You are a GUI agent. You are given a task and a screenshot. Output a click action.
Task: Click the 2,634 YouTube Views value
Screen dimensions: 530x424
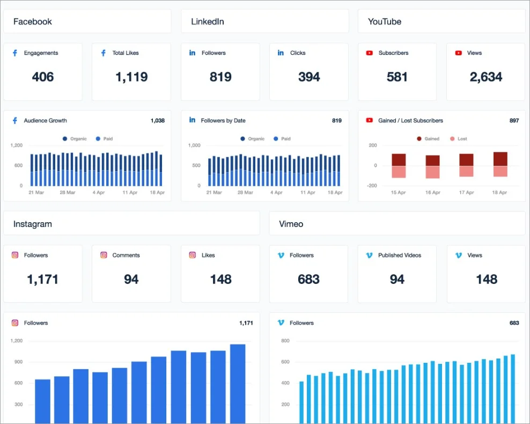click(x=485, y=77)
